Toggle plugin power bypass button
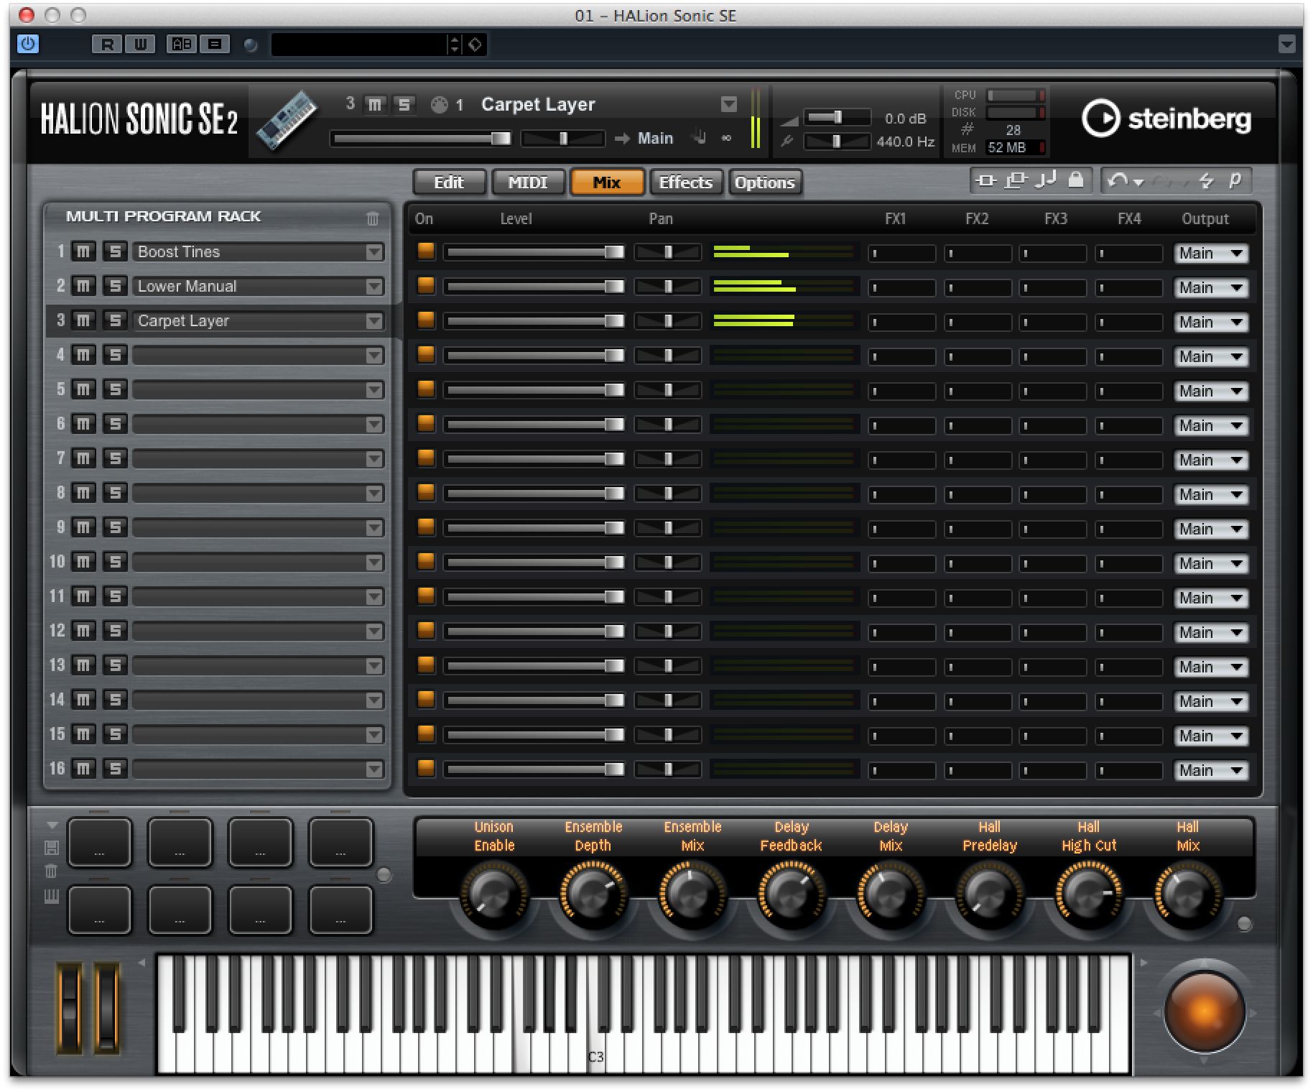The image size is (1313, 1092). tap(28, 44)
